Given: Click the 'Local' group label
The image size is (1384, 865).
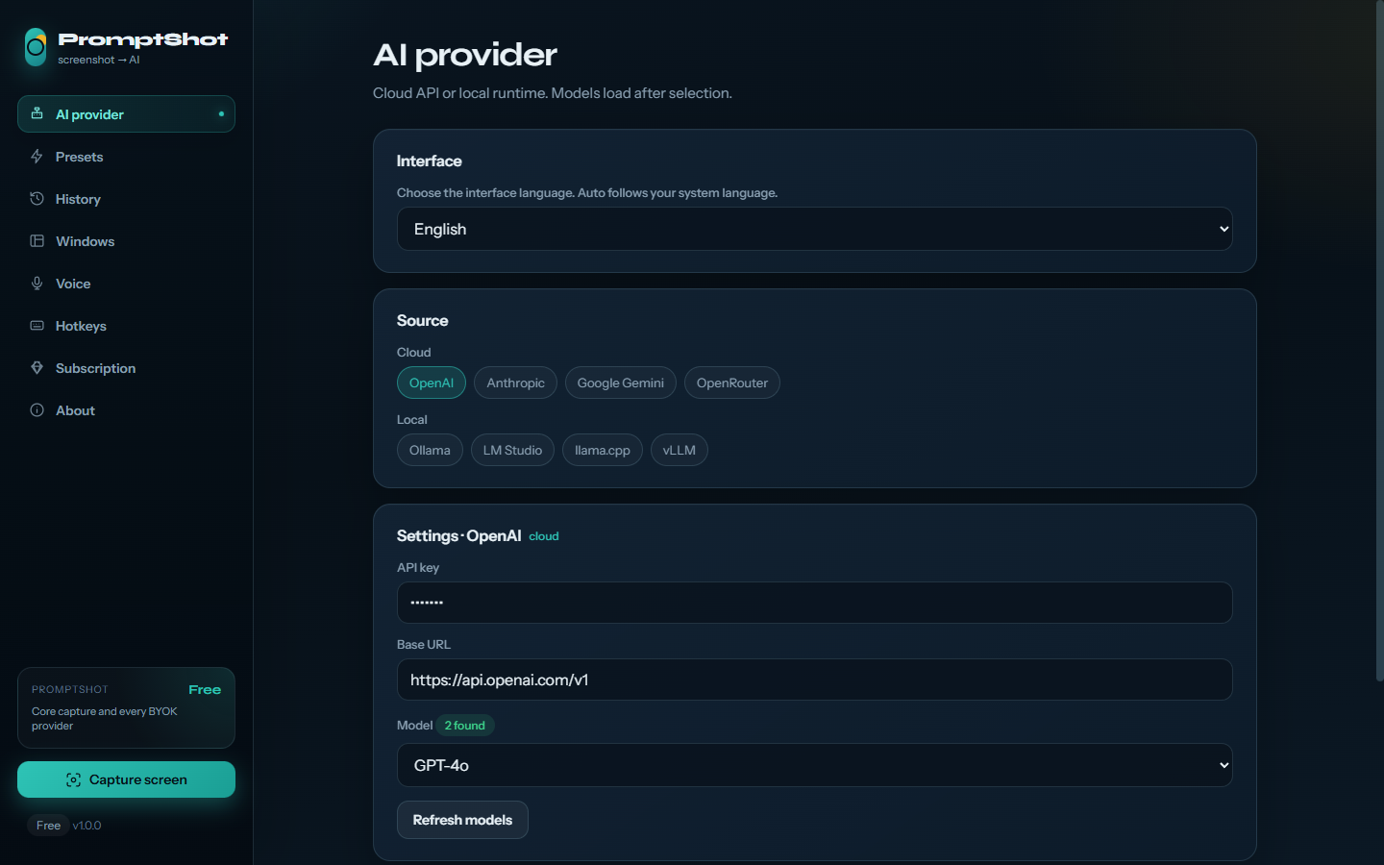Looking at the screenshot, I should 412,419.
